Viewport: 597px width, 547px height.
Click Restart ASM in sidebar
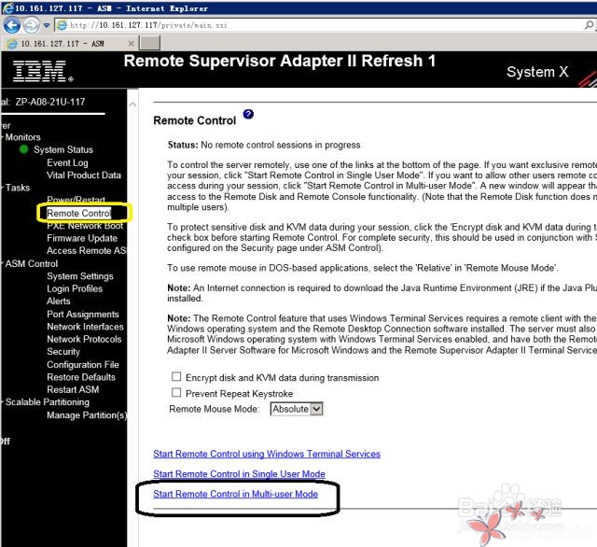pos(73,389)
